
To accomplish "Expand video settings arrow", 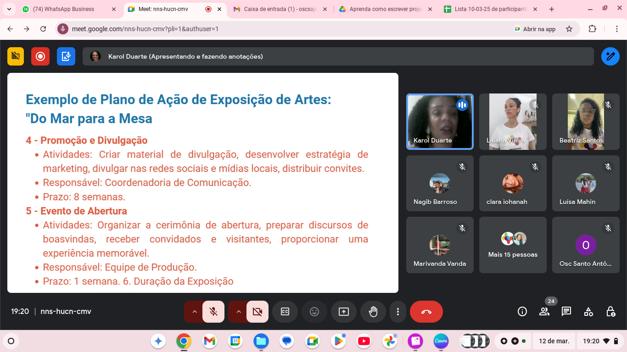I will point(238,312).
